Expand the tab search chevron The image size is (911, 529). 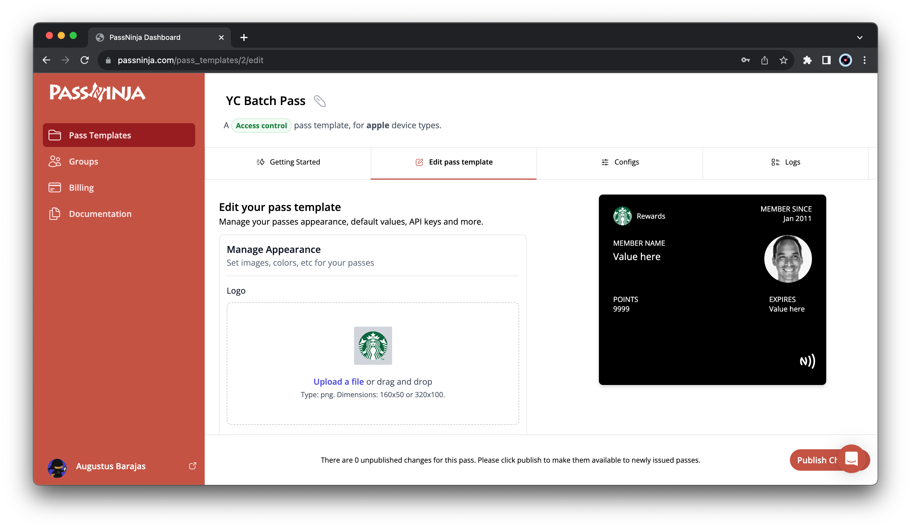click(860, 37)
